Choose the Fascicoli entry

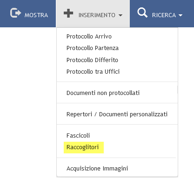78,136
